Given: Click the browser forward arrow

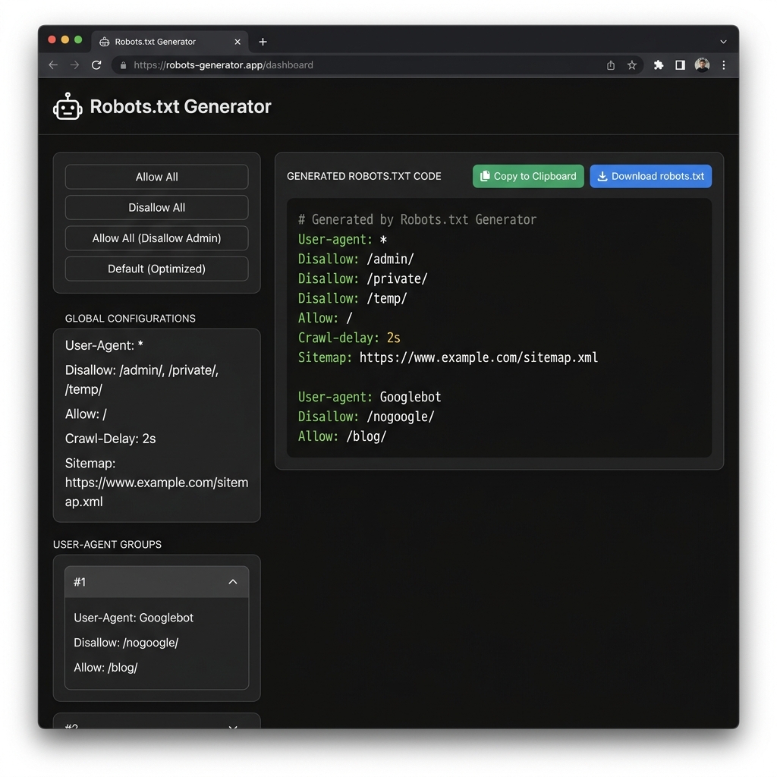Looking at the screenshot, I should (75, 65).
